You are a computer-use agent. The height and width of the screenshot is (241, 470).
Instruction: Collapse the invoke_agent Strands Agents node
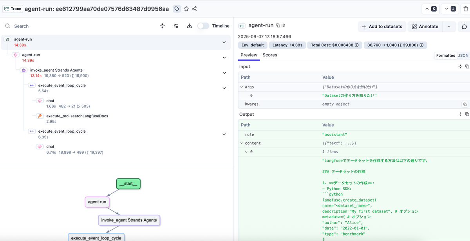tap(224, 73)
